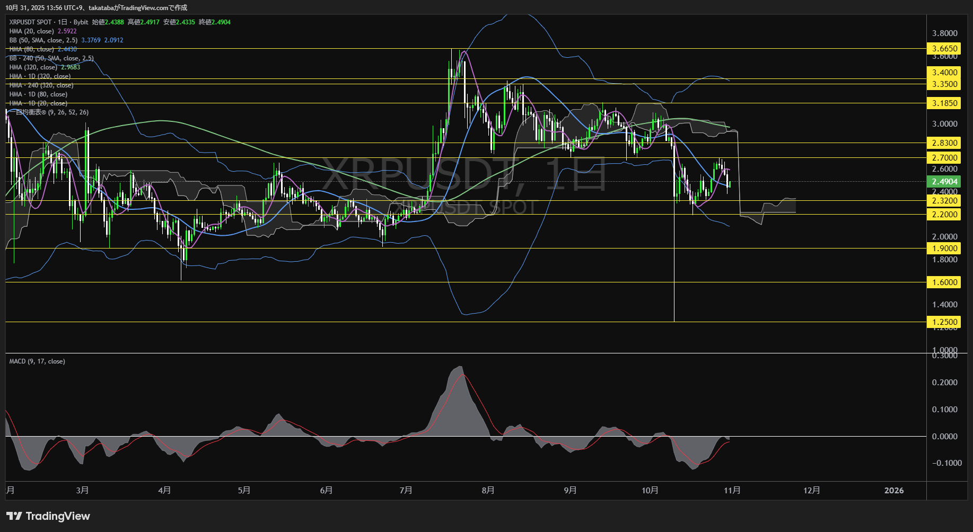973x532 pixels.
Task: Click the TradingView logo at bottom-left
Action: [48, 516]
